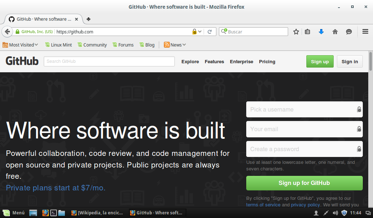Switch to GitHub window in taskbar
373x218 pixels.
(157, 213)
